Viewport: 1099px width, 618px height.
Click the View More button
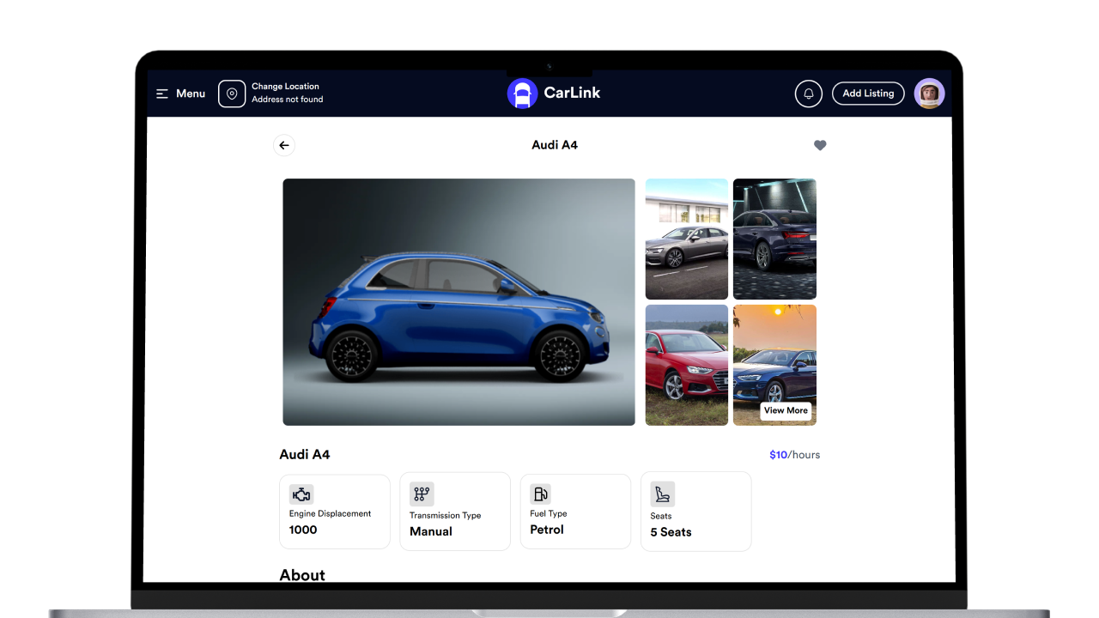point(786,410)
